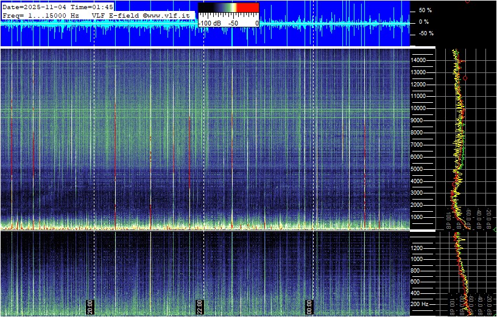Click the 0 % amplitude scale label
The image size is (497, 317).
pyautogui.click(x=425, y=22)
